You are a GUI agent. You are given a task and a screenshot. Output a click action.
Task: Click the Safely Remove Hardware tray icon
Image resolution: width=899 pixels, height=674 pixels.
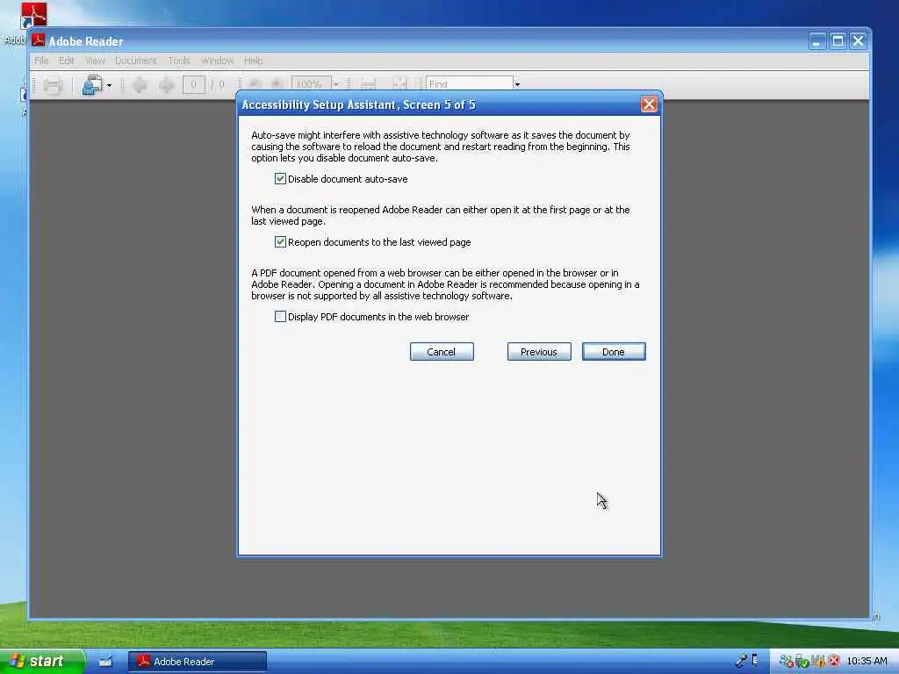[802, 662]
